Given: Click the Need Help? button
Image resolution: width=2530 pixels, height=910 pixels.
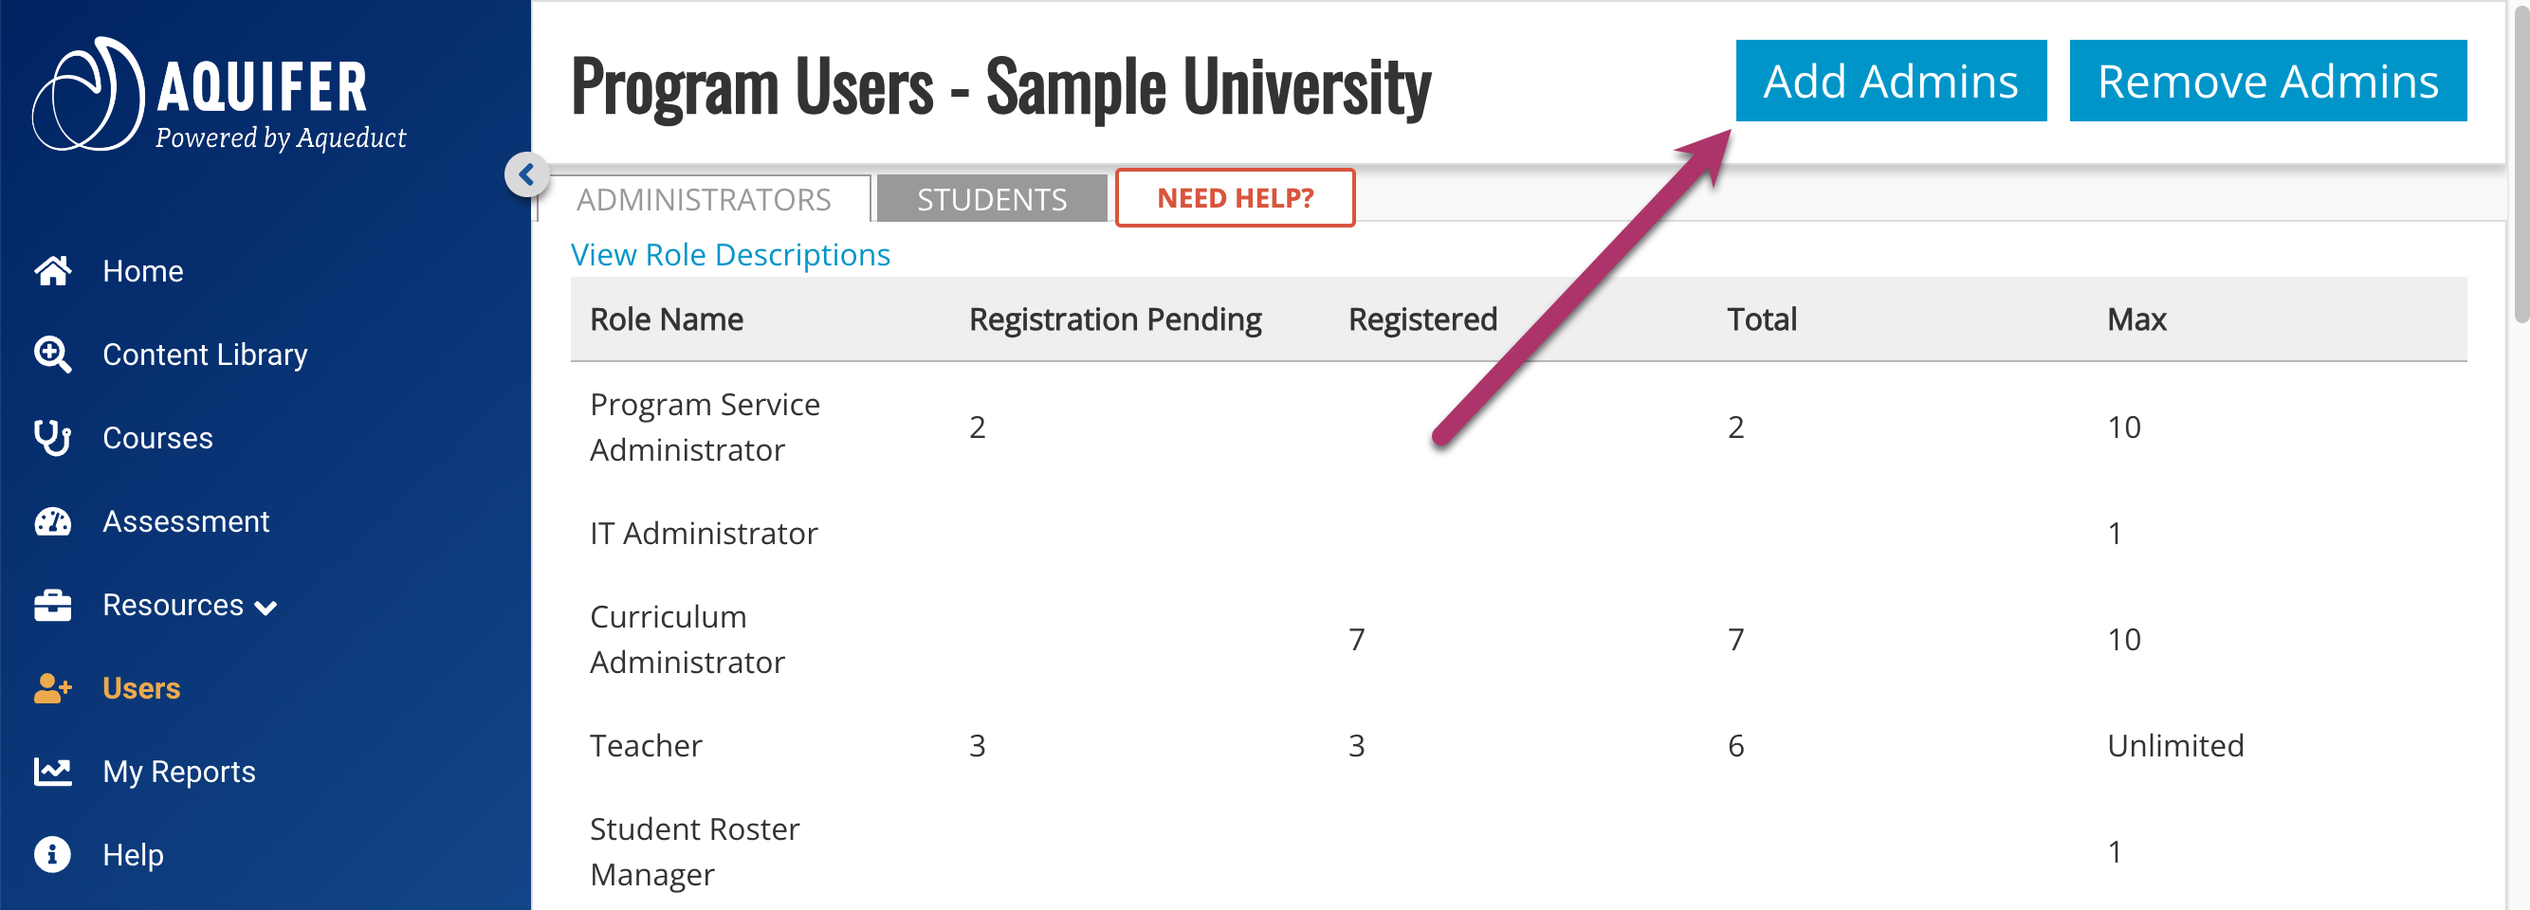Looking at the screenshot, I should coord(1235,198).
